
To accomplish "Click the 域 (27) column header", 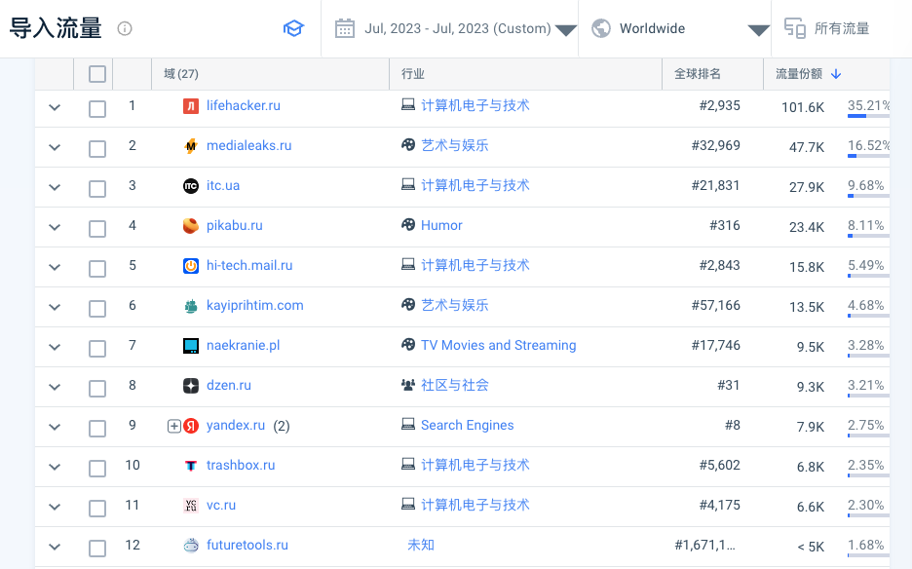I will (181, 74).
